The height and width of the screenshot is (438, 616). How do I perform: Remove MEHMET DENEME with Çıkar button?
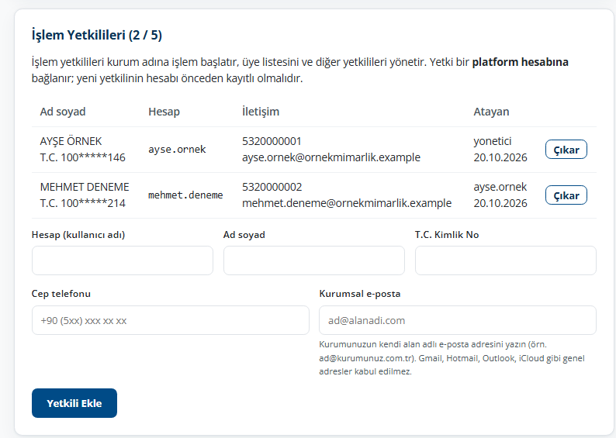pos(566,195)
